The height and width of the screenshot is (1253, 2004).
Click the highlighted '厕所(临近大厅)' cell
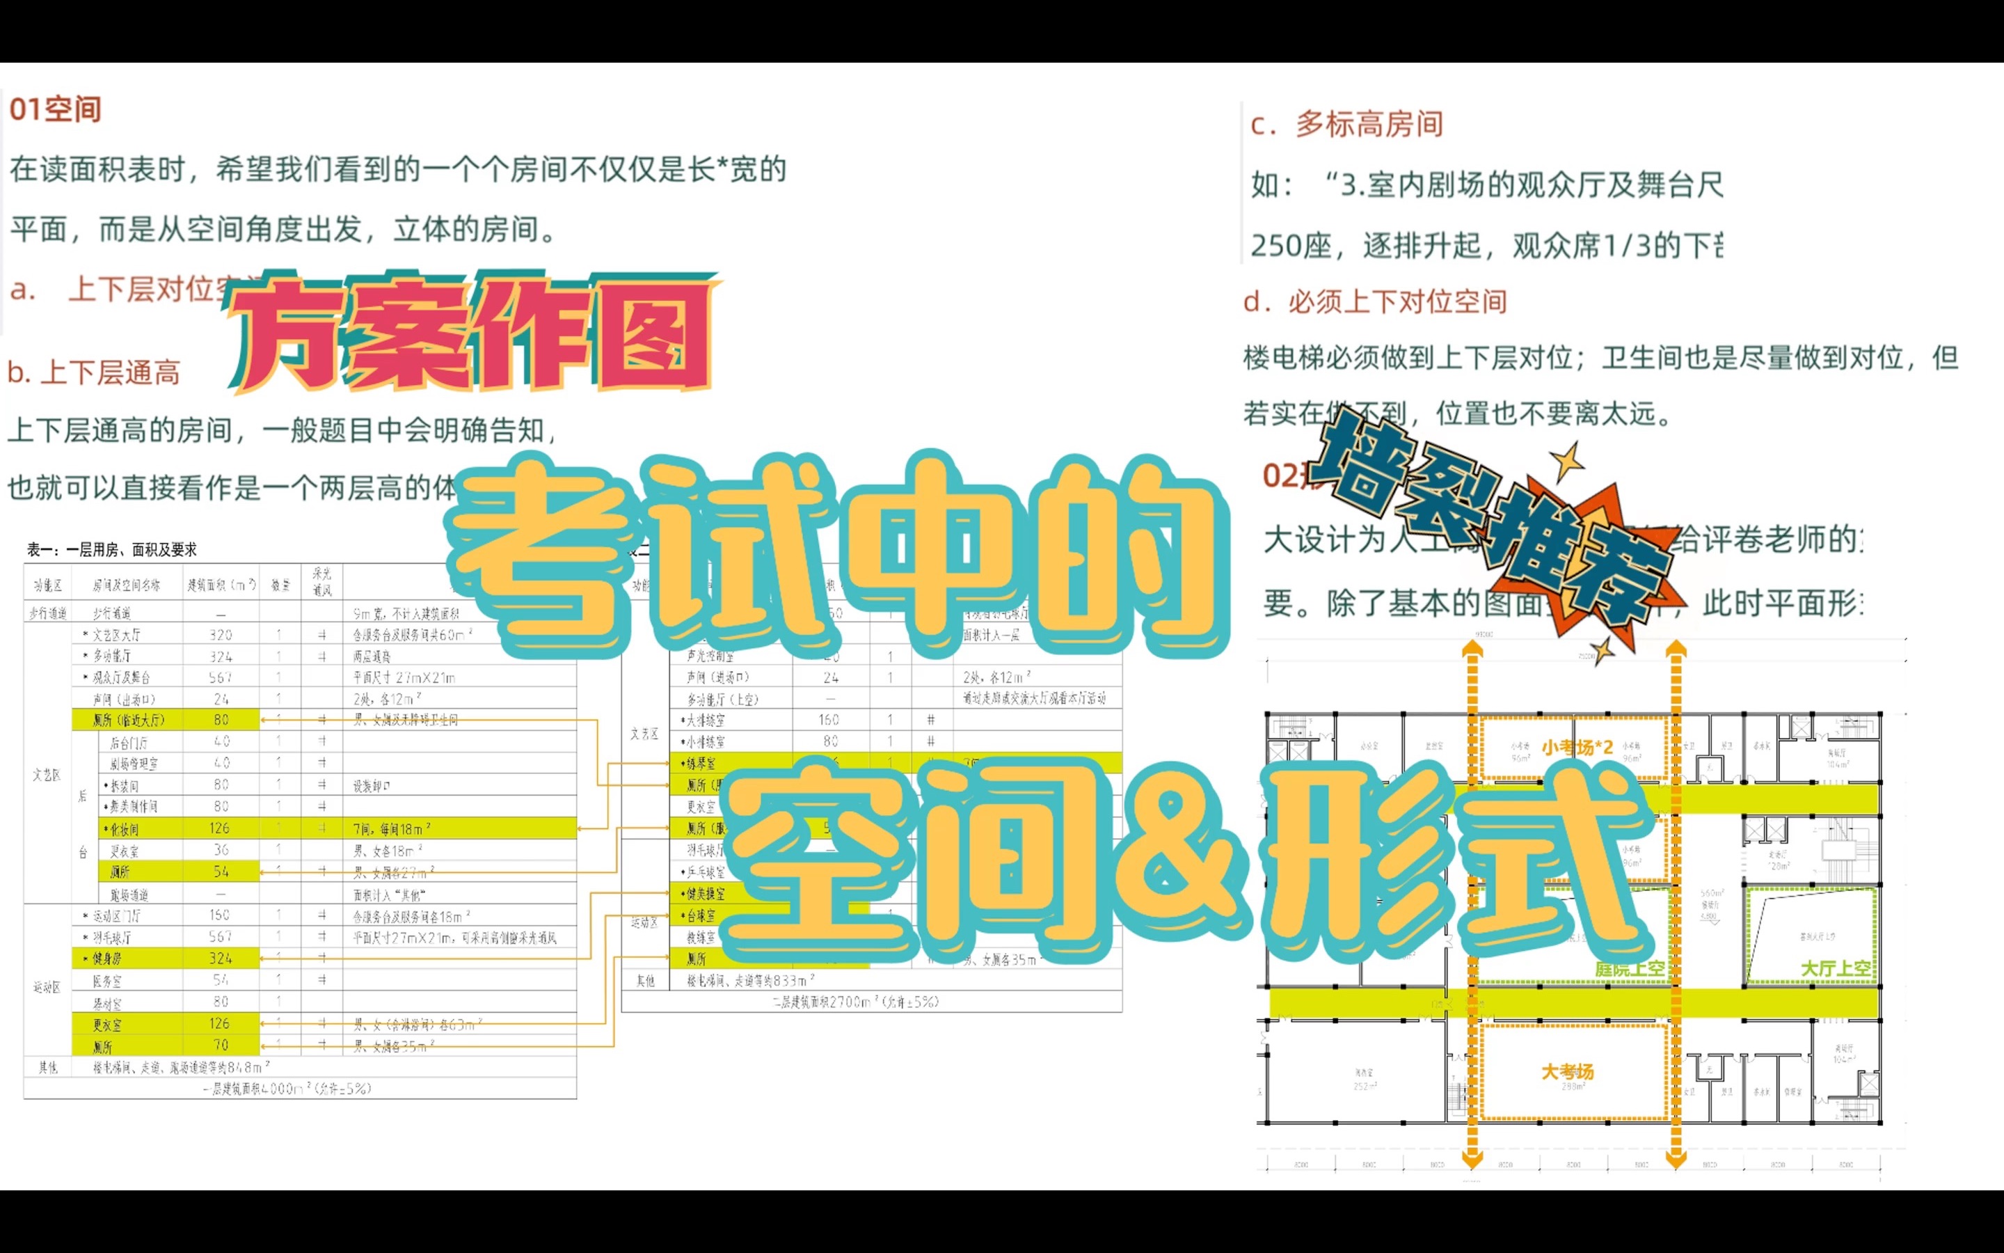[128, 720]
